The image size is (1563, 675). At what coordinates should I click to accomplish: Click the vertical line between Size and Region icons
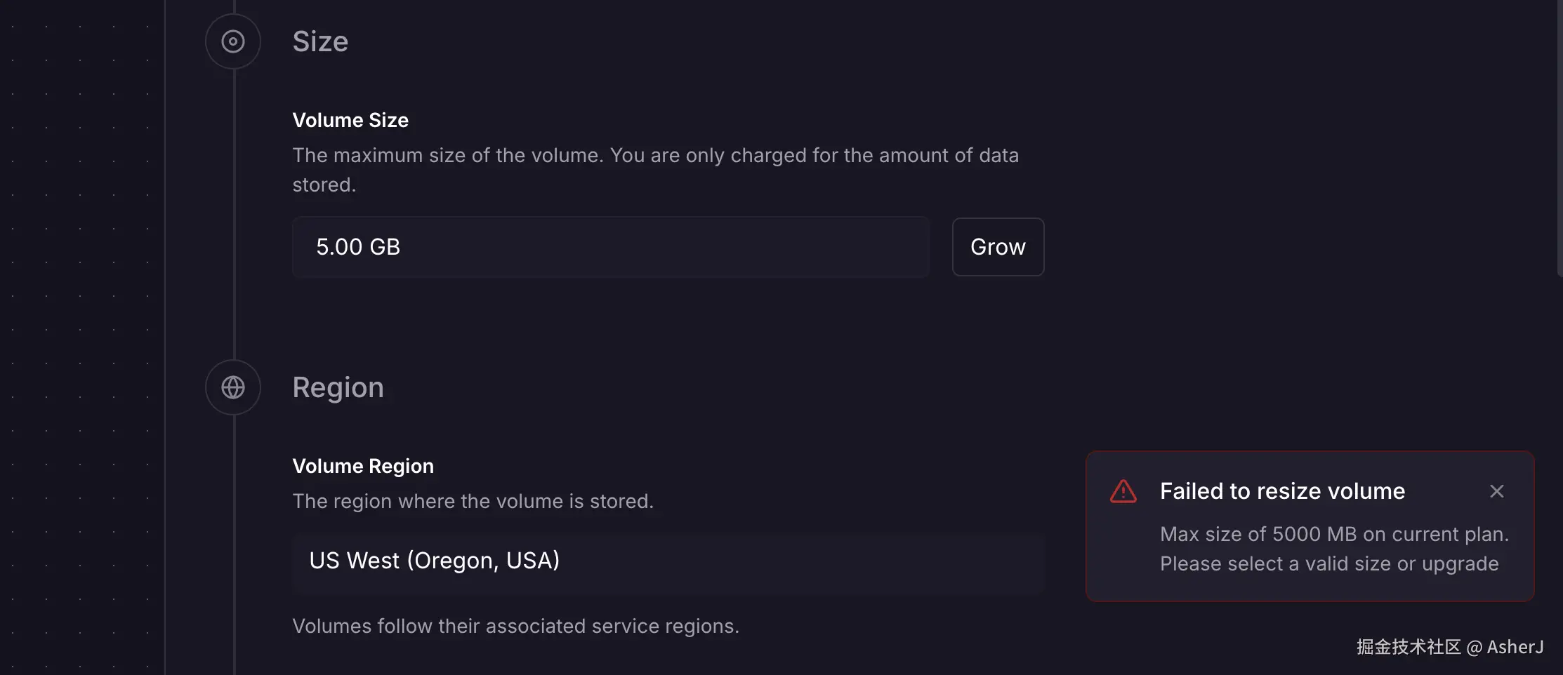click(x=234, y=210)
